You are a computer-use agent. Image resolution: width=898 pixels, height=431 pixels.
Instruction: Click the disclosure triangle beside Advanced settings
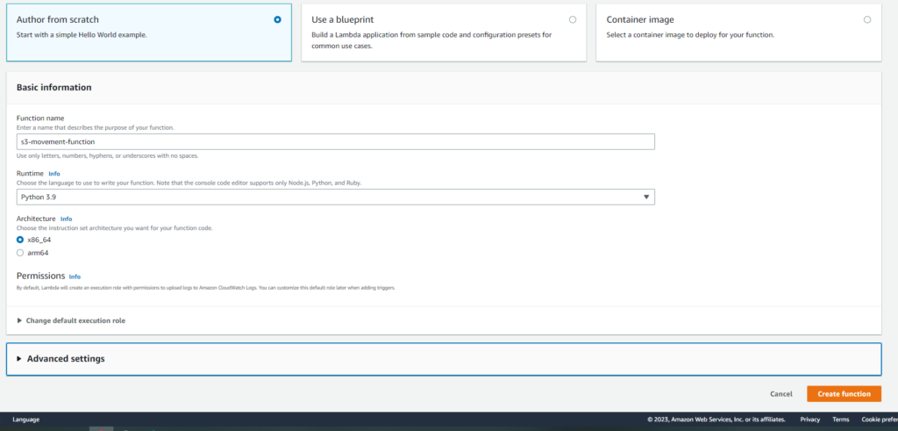click(x=19, y=359)
